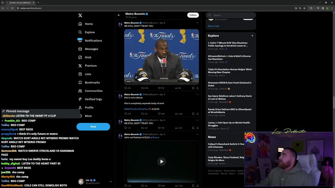This screenshot has height=188, width=335.
Task: Share the Kobe video tweet
Action: tap(197, 88)
